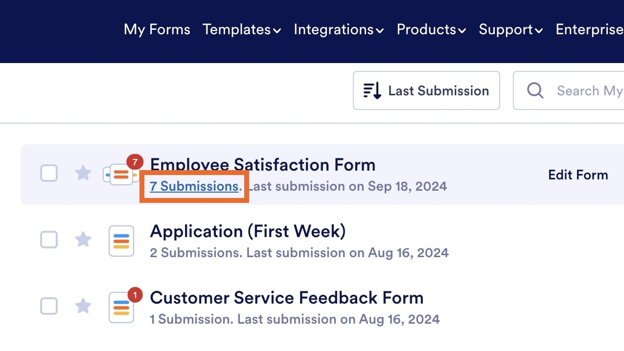Expand the Templates dropdown menu

point(242,29)
